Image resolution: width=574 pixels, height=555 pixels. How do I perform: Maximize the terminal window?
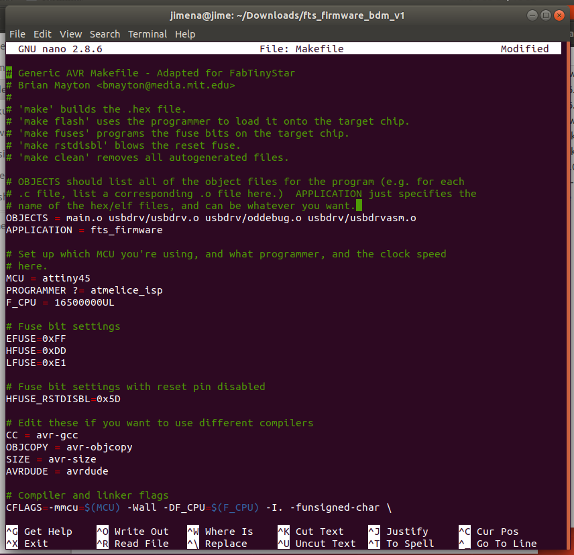tap(546, 15)
